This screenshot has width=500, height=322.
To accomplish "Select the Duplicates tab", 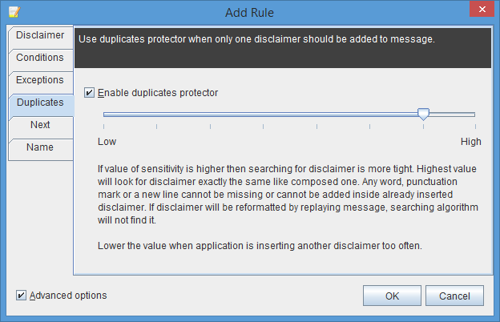I will pyautogui.click(x=41, y=103).
